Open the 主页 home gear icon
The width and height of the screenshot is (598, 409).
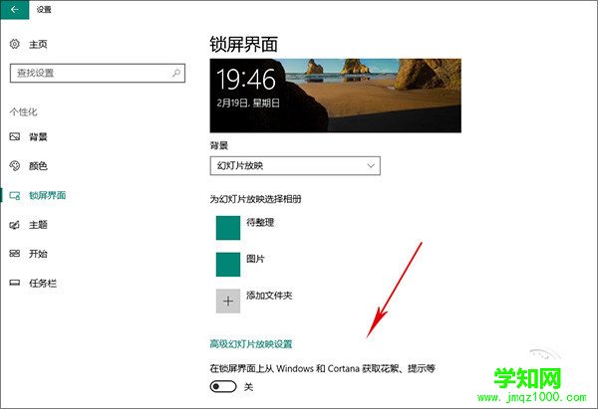(15, 44)
